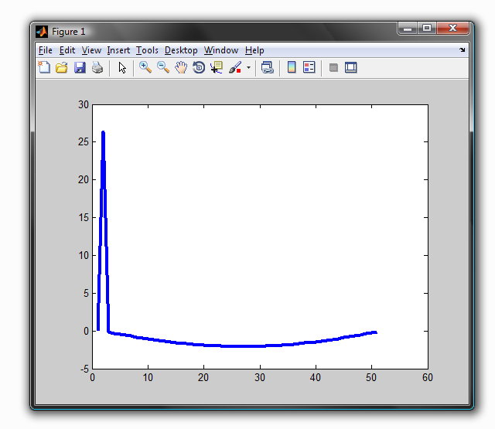This screenshot has width=495, height=429.
Task: Toggle the Insert Colorbar button
Action: point(292,68)
